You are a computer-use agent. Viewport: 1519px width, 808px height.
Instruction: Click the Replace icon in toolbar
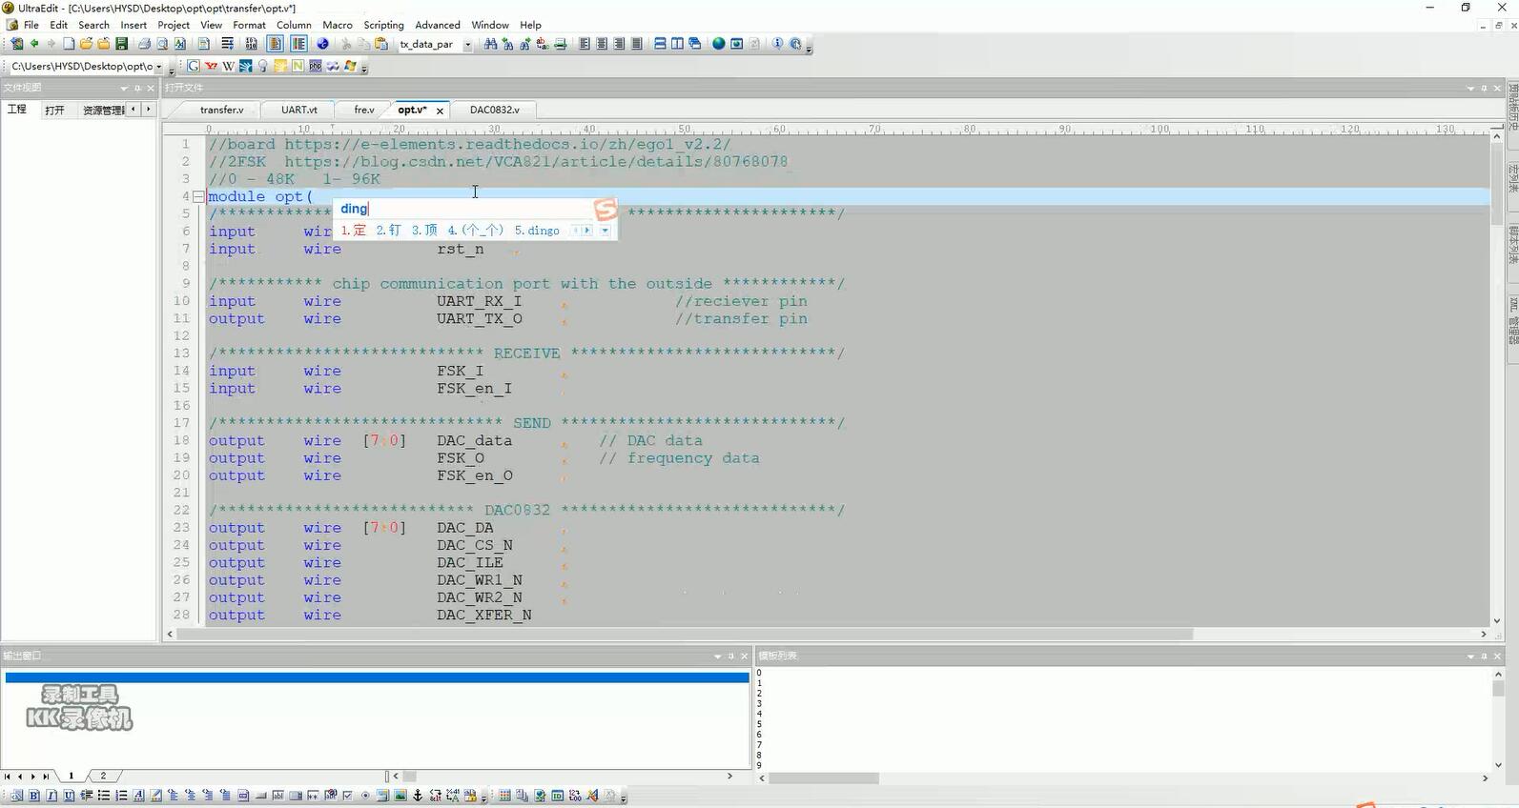(543, 44)
